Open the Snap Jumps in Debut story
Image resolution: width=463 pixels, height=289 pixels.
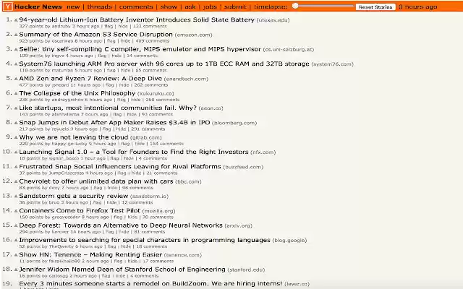pyautogui.click(x=114, y=122)
